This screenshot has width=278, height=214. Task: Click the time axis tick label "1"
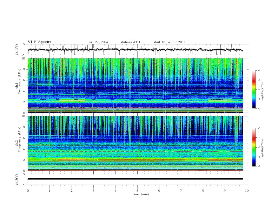click(49, 191)
